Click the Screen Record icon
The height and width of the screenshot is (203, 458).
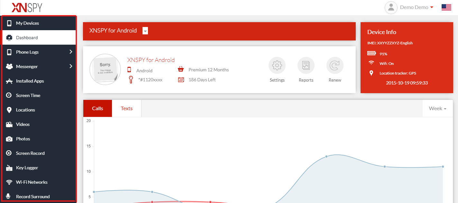click(9, 153)
